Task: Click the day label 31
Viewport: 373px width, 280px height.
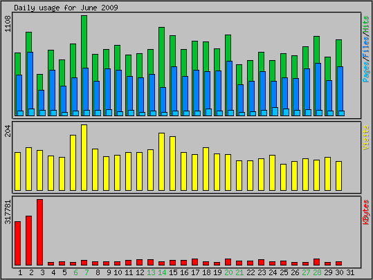Action: click(350, 272)
